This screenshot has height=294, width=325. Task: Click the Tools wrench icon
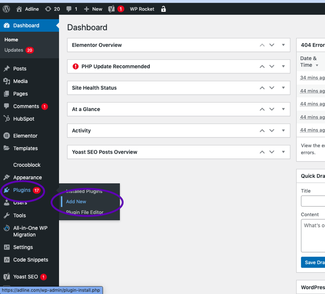pyautogui.click(x=7, y=216)
